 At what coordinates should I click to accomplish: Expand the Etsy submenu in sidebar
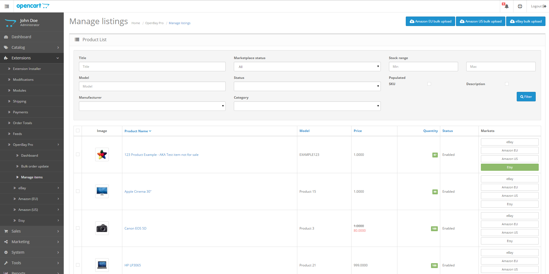32,220
